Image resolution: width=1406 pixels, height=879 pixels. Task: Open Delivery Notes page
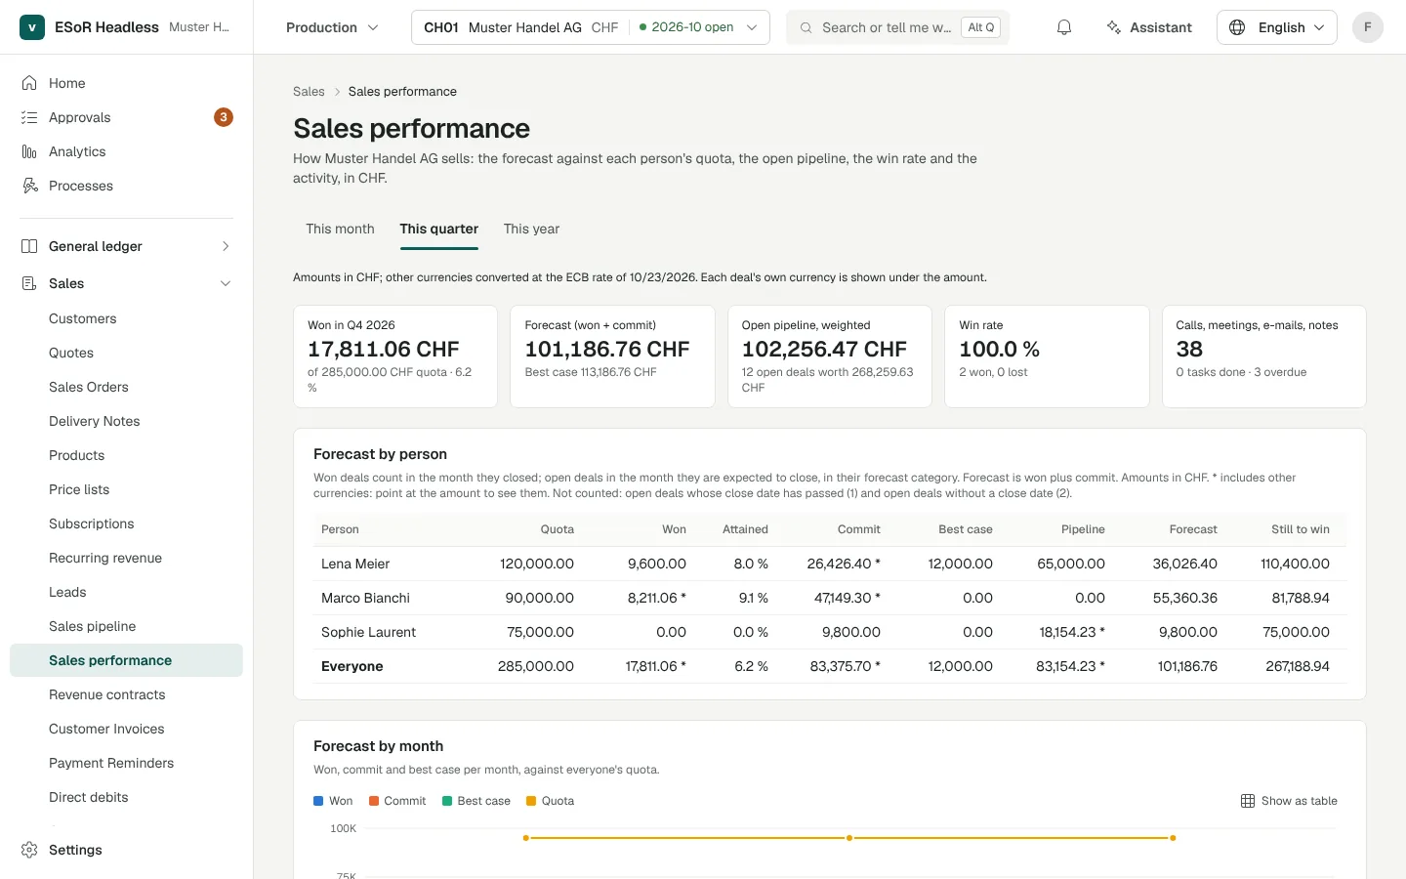(126, 421)
